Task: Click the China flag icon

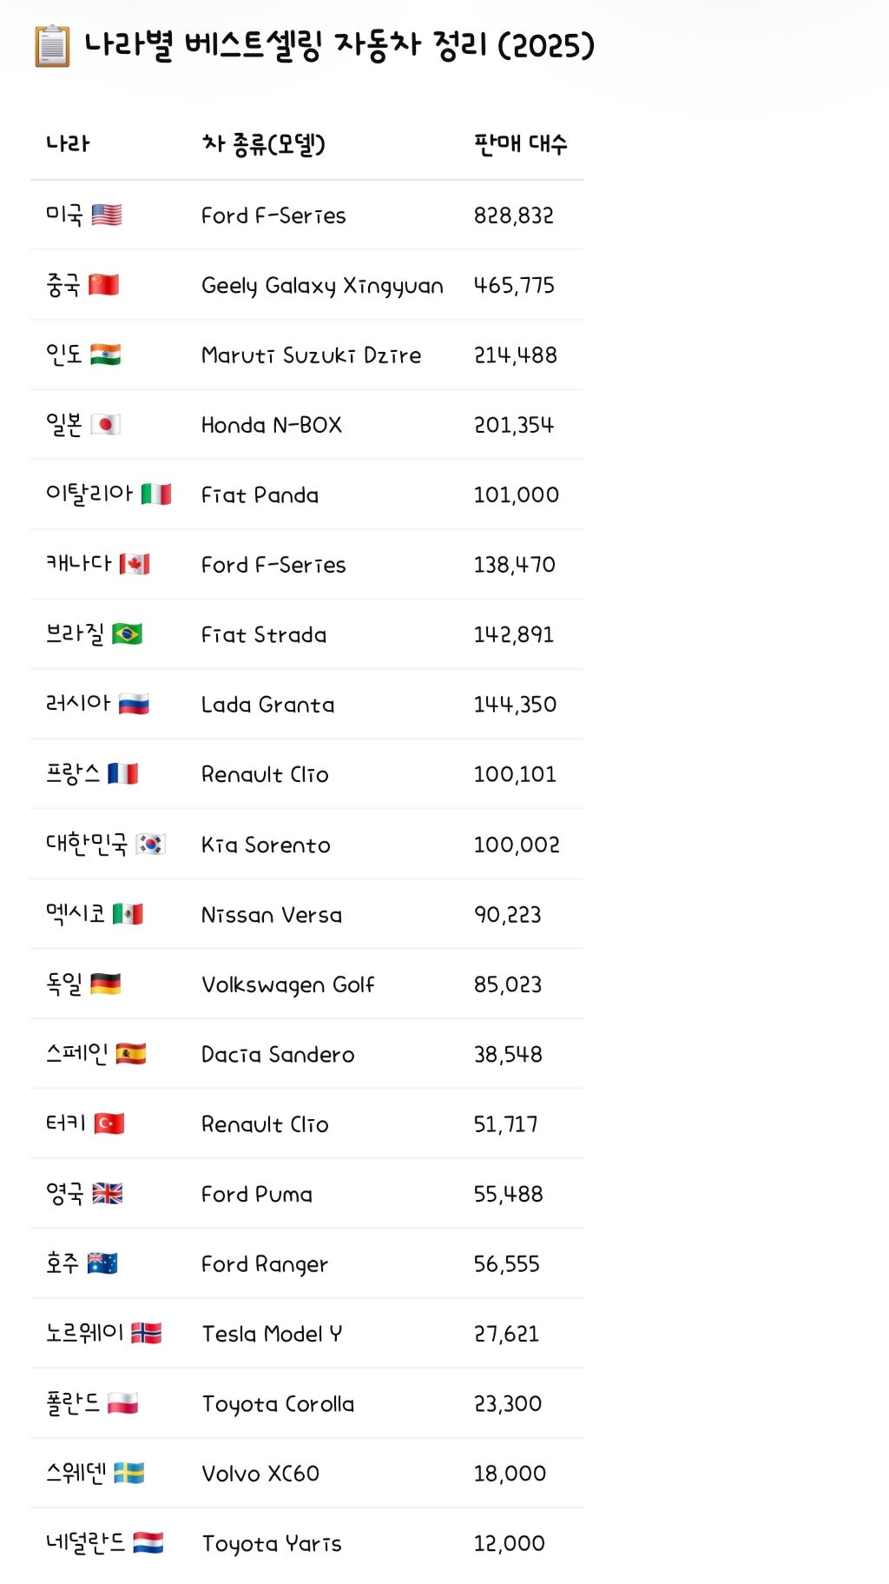Action: click(x=103, y=284)
